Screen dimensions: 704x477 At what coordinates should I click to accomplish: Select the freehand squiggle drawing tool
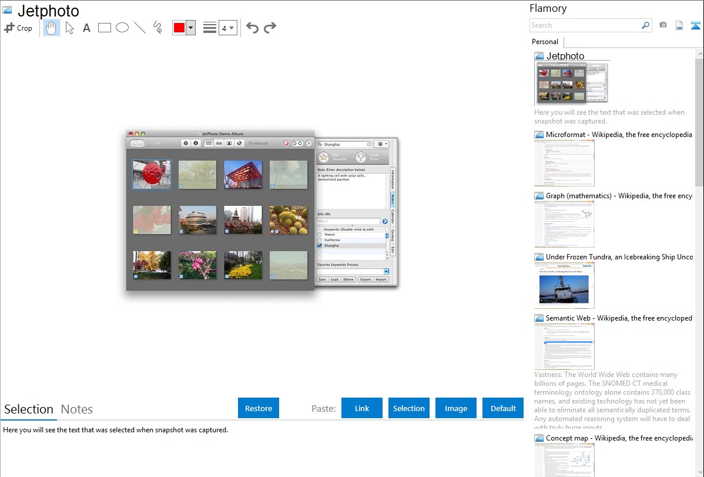point(157,28)
